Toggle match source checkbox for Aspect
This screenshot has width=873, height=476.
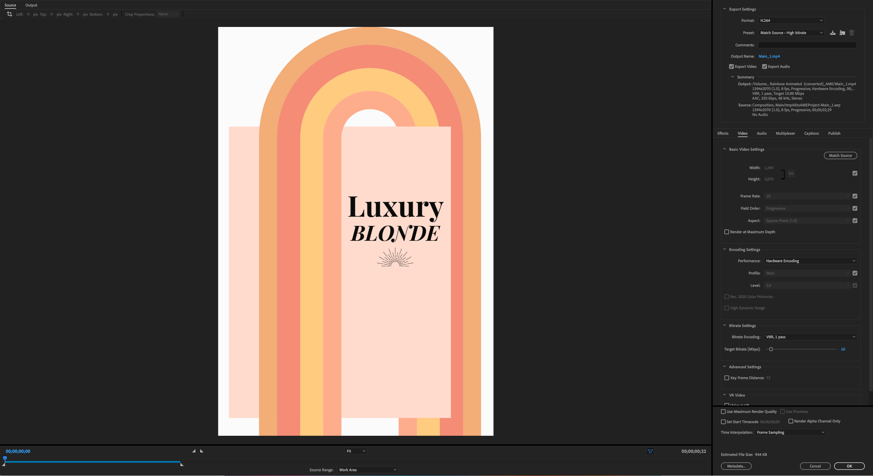click(855, 221)
